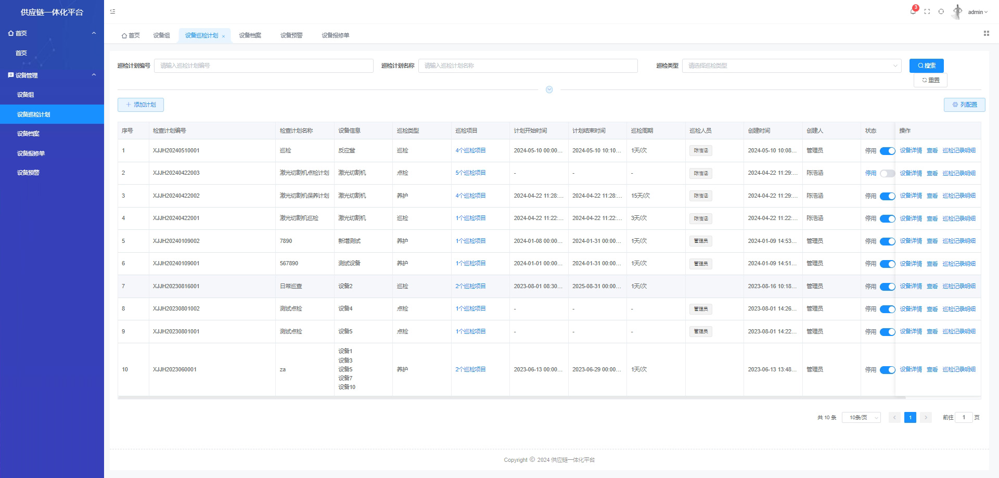The image size is (999, 478).
Task: Open the 巡检类型 dropdown
Action: 791,66
